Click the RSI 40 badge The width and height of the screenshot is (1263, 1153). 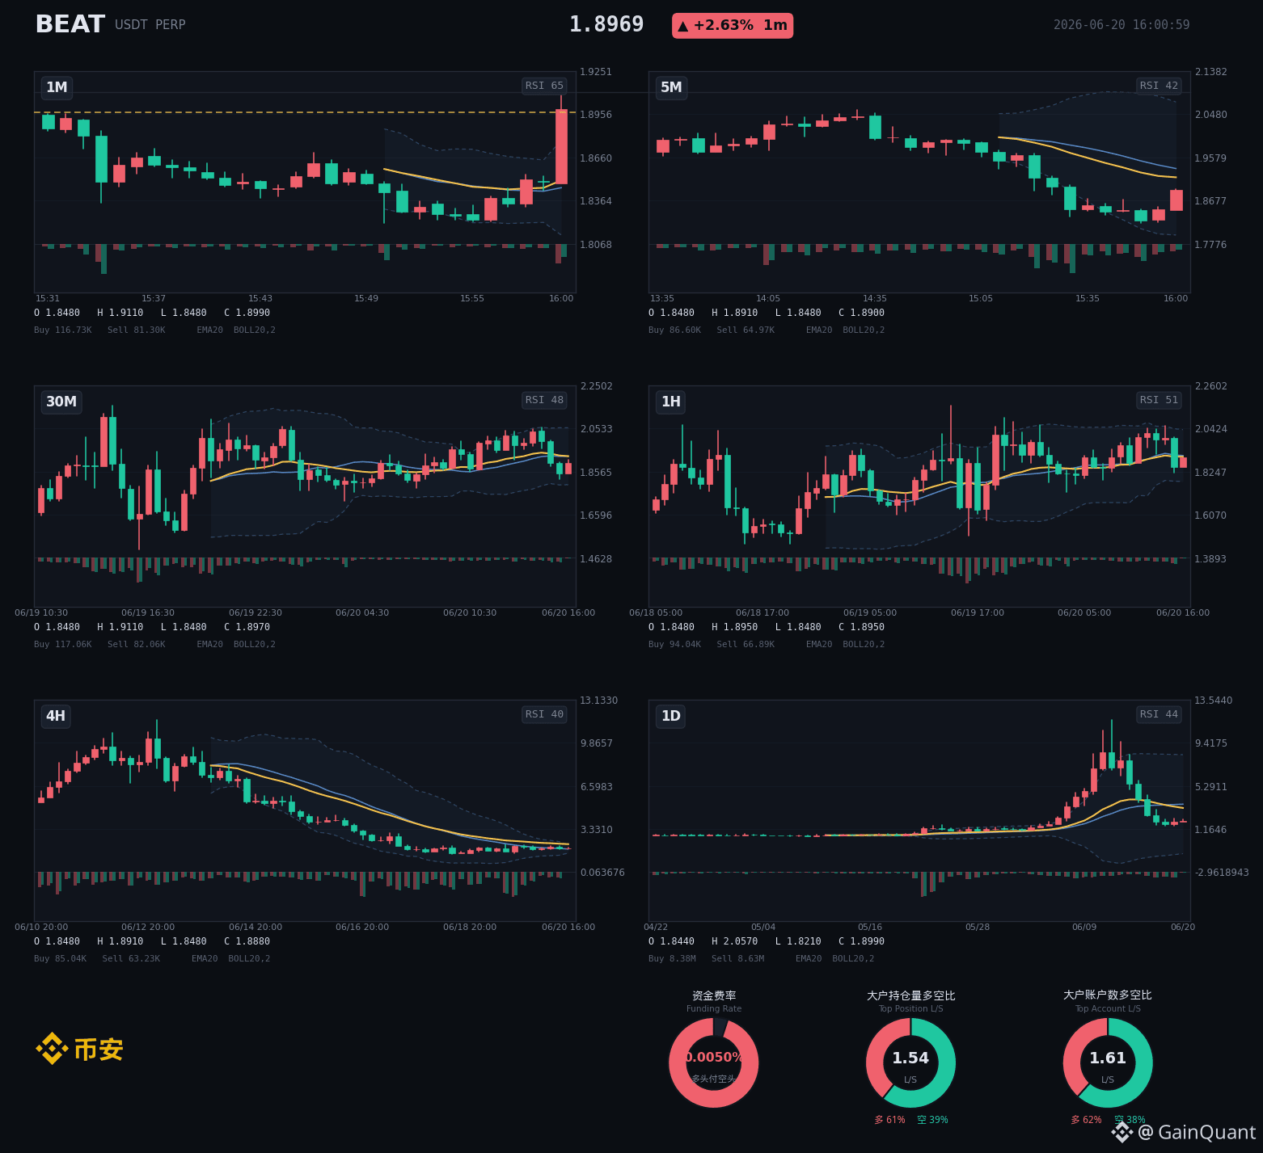pyautogui.click(x=544, y=714)
